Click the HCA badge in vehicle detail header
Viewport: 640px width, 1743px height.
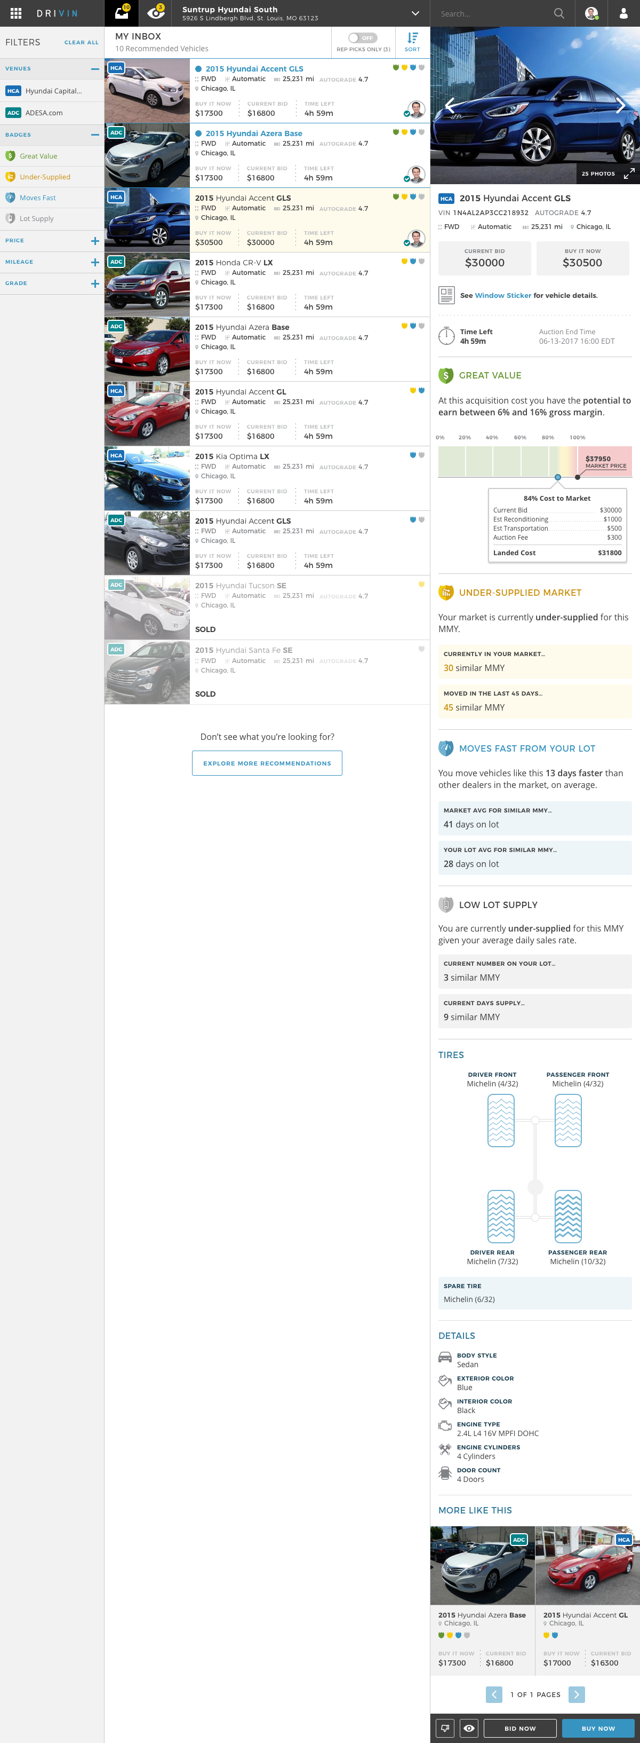(446, 199)
